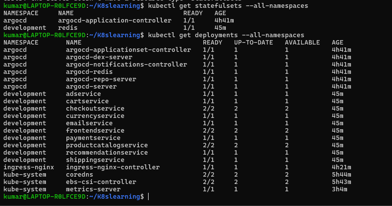The height and width of the screenshot is (206, 392).
Task: Click the productcatalogservice deployment name
Action: tap(107, 145)
